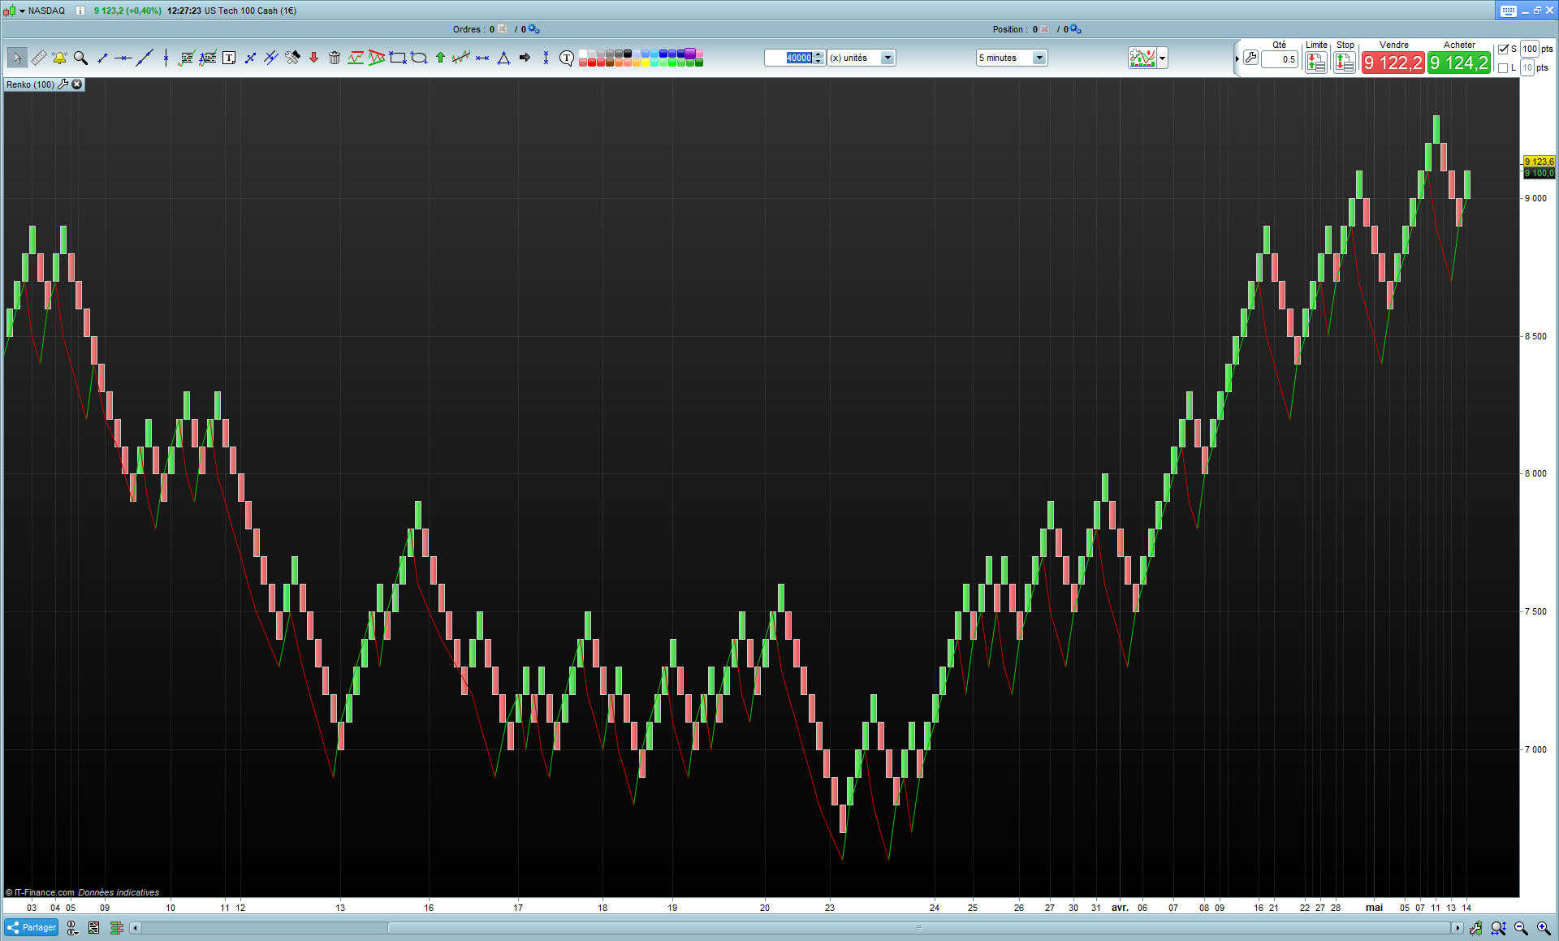
Task: Select the green up arrow tool
Action: pos(440,58)
